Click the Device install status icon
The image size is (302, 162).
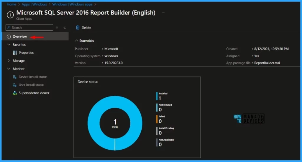pyautogui.click(x=15, y=77)
